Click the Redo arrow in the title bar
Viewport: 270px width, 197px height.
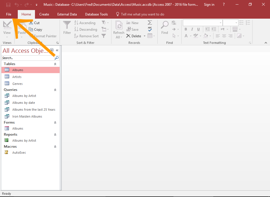tap(27, 5)
